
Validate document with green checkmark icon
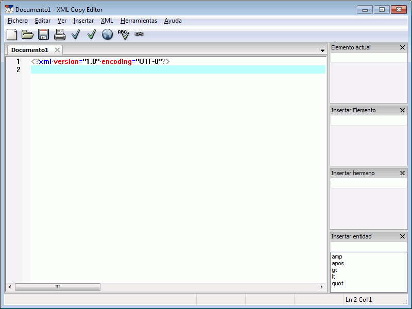92,35
